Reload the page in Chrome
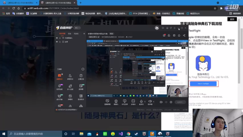 pyautogui.click(x=14, y=8)
